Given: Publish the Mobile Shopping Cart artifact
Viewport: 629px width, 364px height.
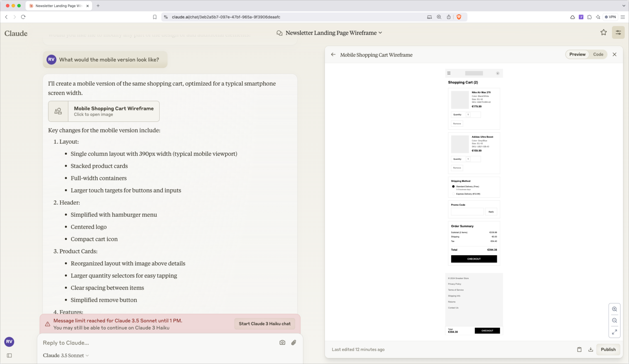Looking at the screenshot, I should [x=608, y=349].
